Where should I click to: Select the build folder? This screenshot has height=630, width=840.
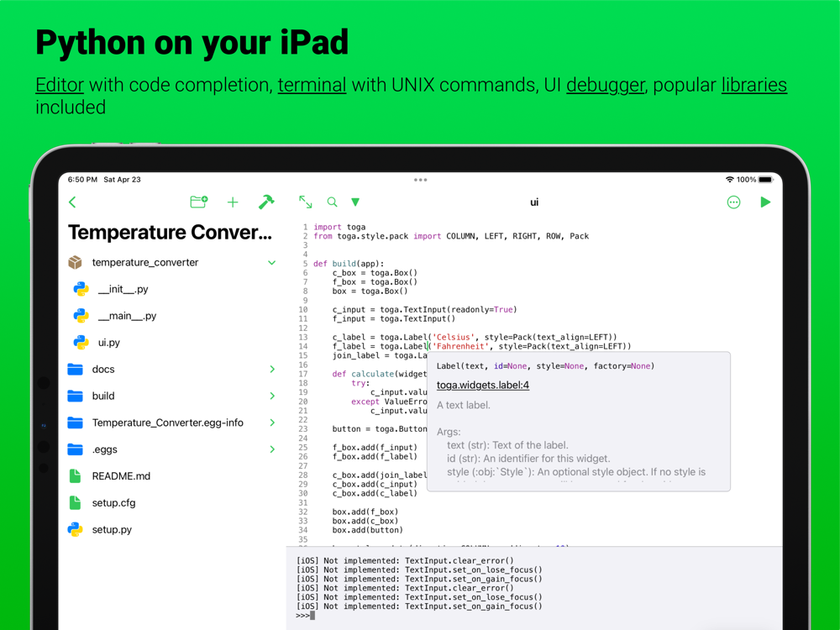click(102, 396)
